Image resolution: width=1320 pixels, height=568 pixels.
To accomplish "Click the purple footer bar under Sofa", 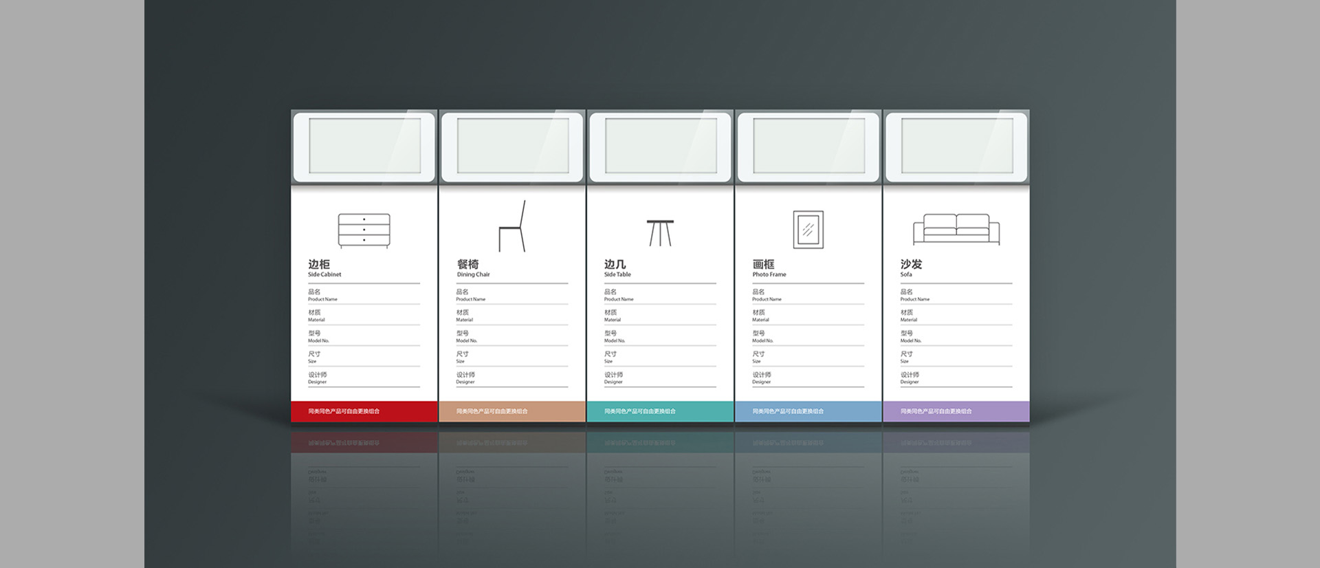I will pyautogui.click(x=956, y=411).
